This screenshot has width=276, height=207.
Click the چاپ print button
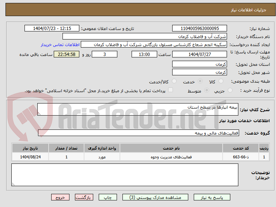point(108,197)
